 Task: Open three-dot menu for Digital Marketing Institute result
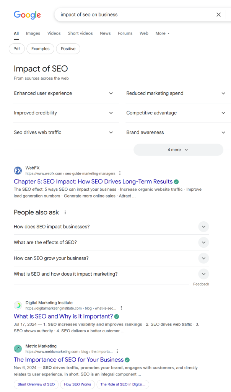coord(121,308)
